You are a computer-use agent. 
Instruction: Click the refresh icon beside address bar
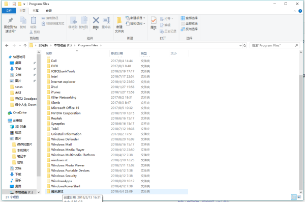pos(245,45)
